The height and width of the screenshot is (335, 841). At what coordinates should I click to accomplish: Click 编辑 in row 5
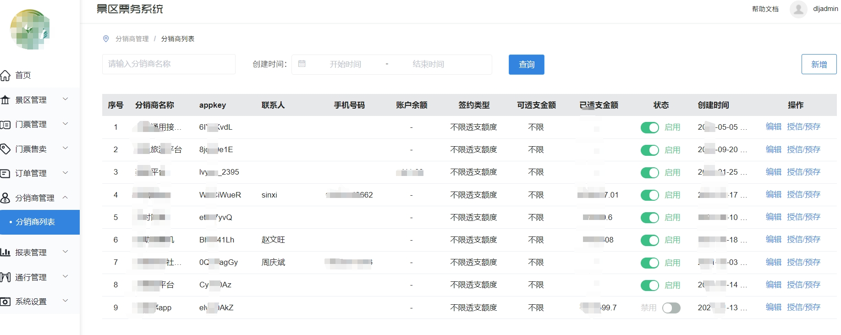click(x=774, y=217)
